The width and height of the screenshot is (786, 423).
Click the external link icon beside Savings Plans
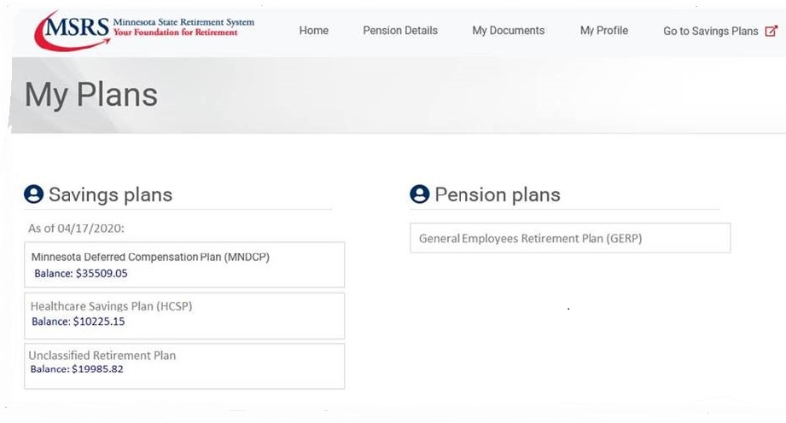(771, 31)
